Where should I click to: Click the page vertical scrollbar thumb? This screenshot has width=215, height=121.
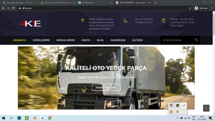(x=214, y=24)
